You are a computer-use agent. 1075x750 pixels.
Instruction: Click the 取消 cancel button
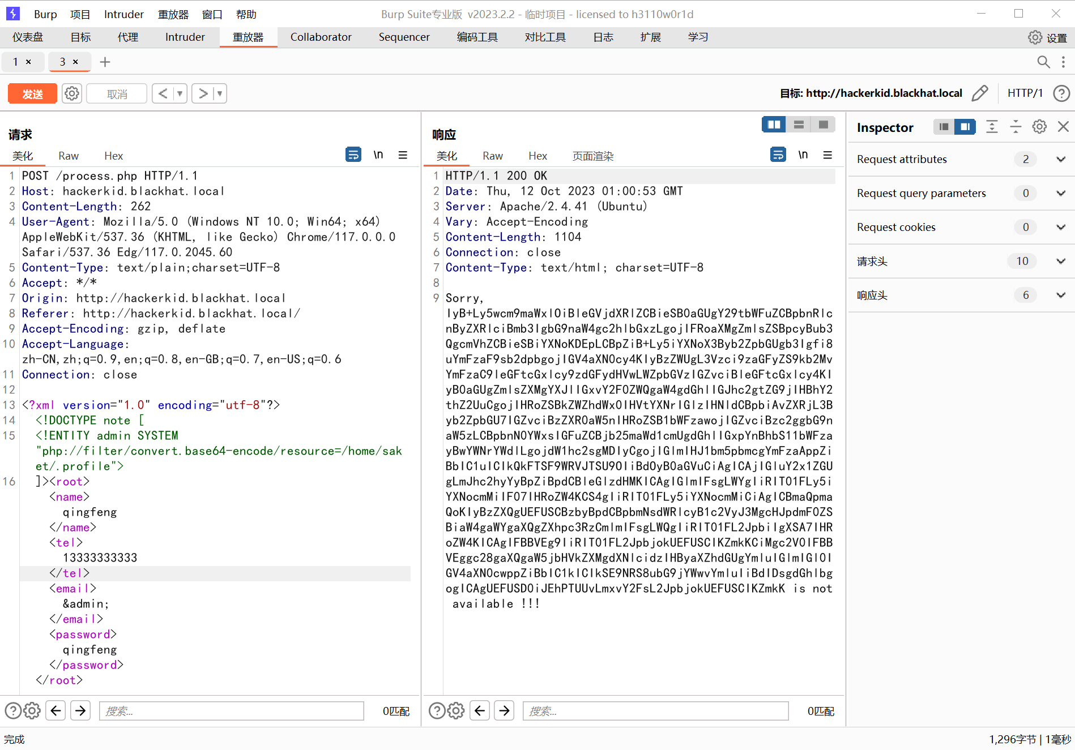tap(117, 93)
